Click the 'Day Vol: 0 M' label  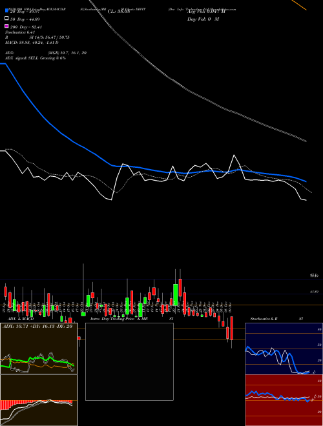pos(203,19)
